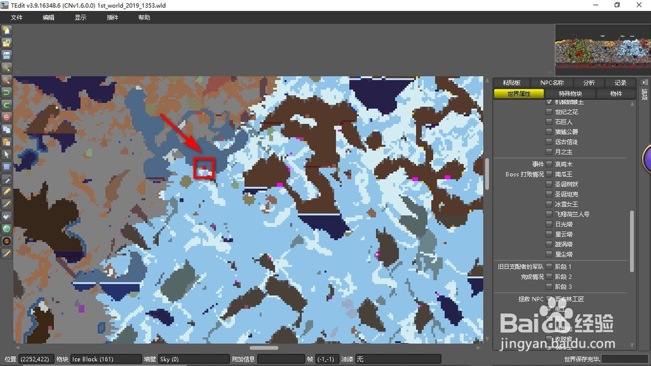Click the New World icon in left toolbar
This screenshot has width=651, height=366.
coord(7,31)
